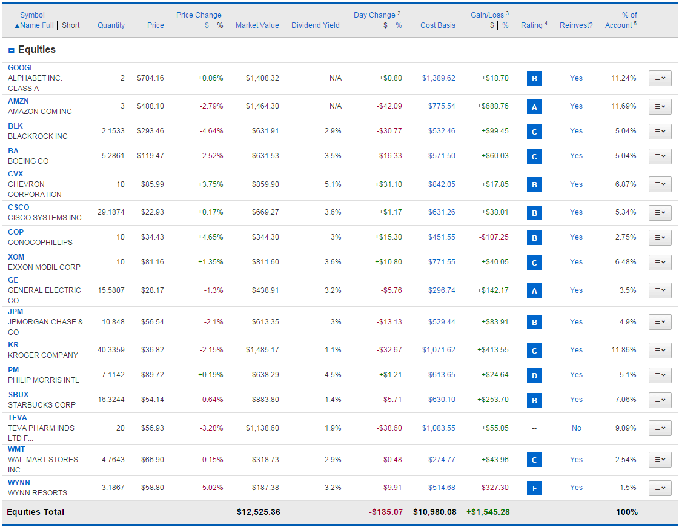This screenshot has height=527, width=679.
Task: Open the TEVA symbol link
Action: (x=18, y=418)
